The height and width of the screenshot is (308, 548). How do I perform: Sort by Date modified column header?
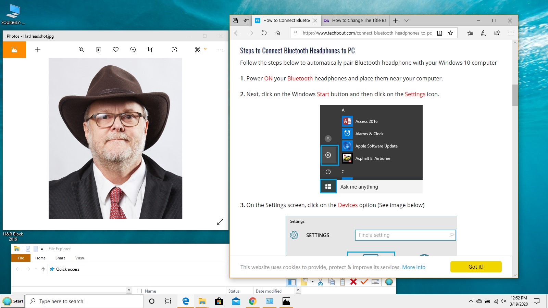269,291
